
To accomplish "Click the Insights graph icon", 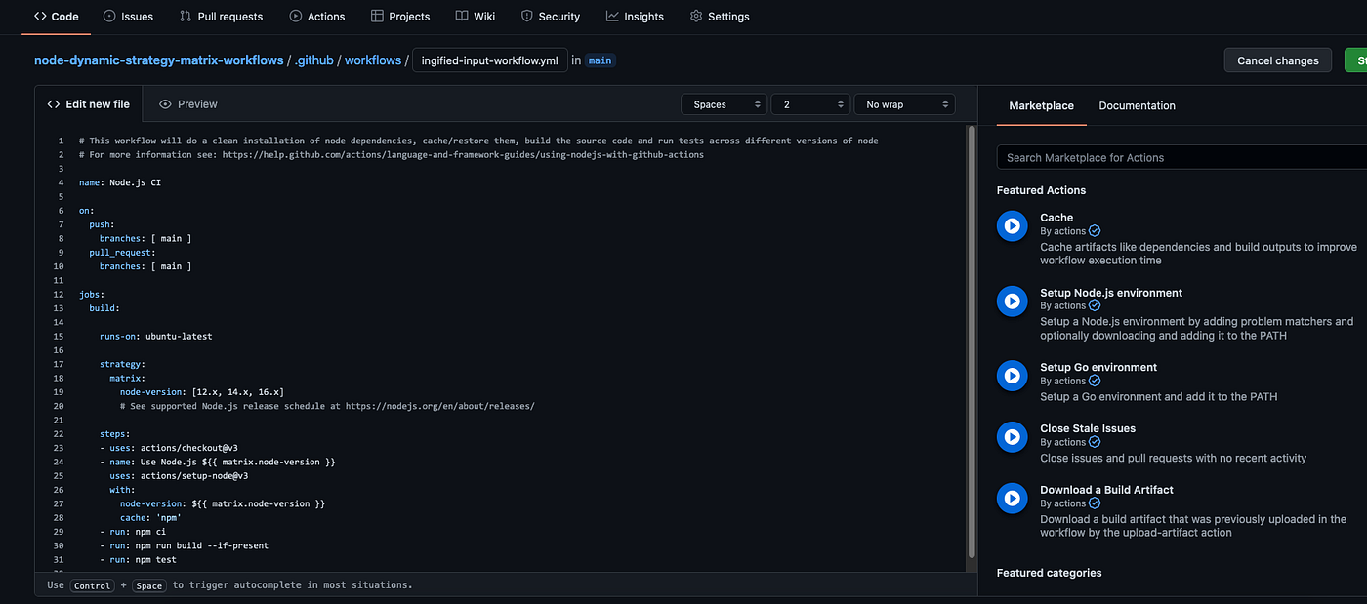I will coord(612,17).
